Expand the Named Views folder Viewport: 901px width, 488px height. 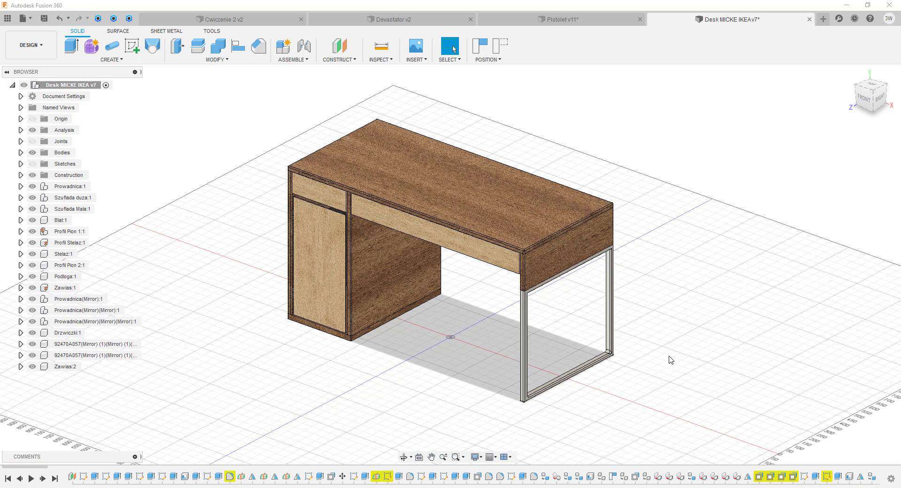pos(21,107)
